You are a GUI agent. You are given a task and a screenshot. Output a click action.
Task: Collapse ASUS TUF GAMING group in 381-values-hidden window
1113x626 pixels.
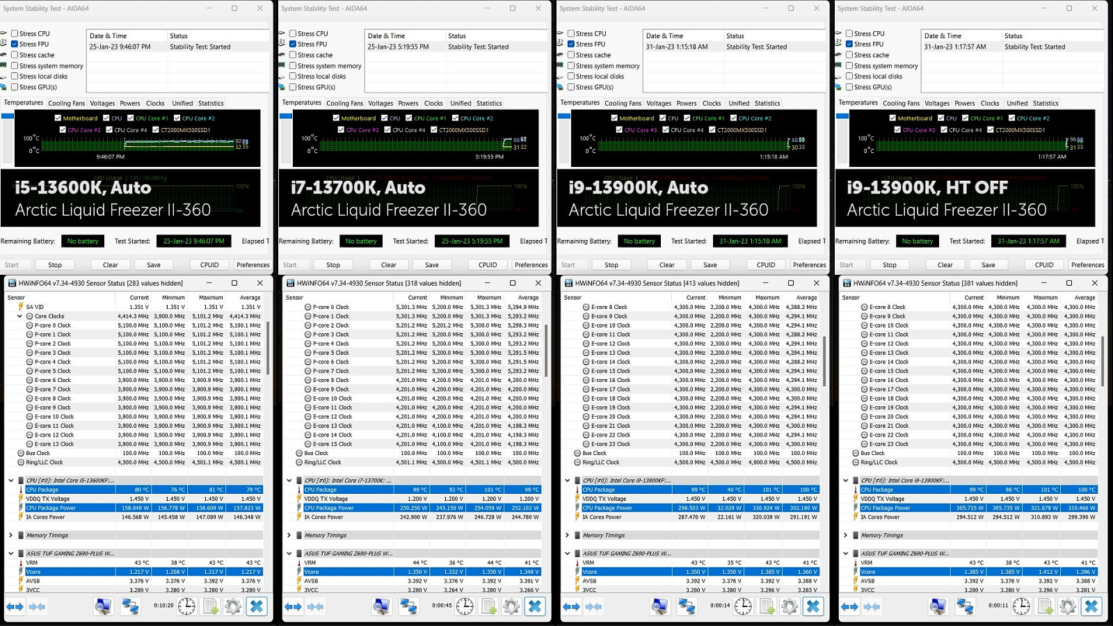point(845,554)
